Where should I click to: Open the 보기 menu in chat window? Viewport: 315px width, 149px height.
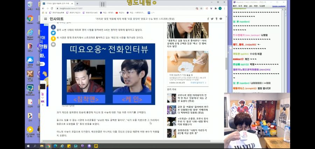[240, 6]
